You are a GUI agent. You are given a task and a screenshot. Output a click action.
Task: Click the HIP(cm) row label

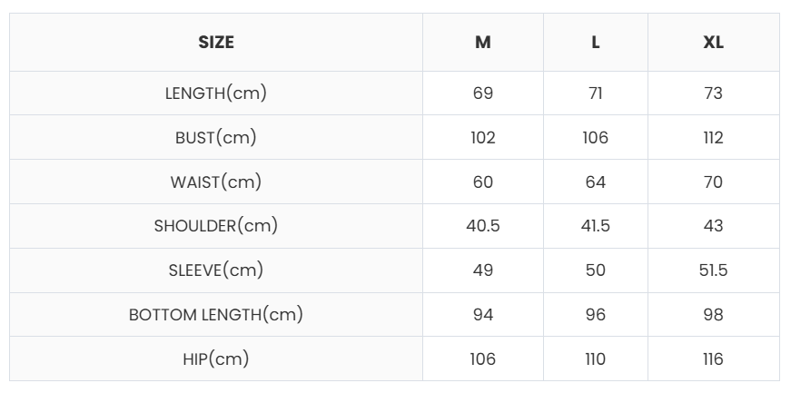click(x=216, y=359)
